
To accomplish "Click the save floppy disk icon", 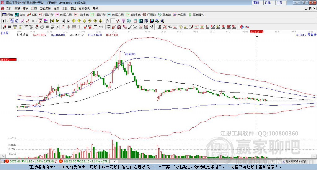I will (152, 21).
